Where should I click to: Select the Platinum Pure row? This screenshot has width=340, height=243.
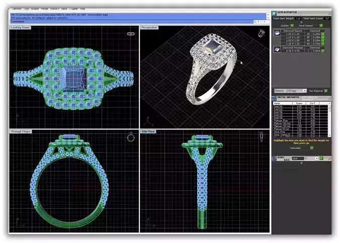300,121
